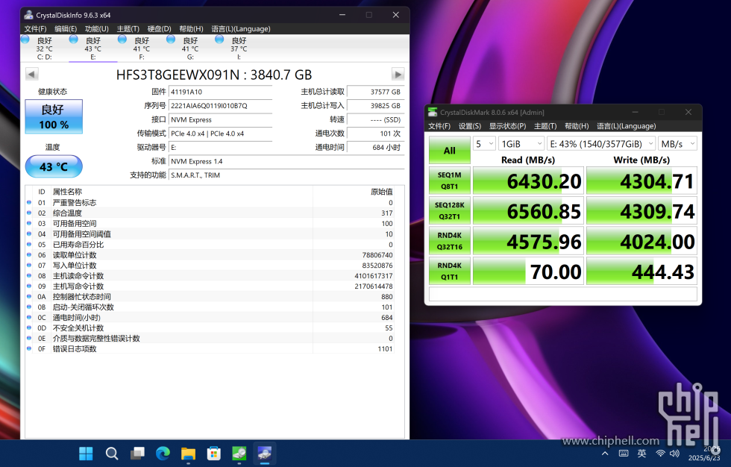Switch to CrystalDiskInfo taskbar icon

coord(264,453)
